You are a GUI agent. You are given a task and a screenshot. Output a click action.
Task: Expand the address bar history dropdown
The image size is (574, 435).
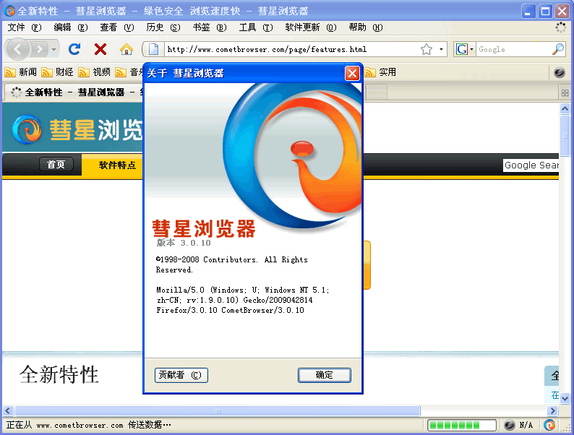pyautogui.click(x=441, y=49)
